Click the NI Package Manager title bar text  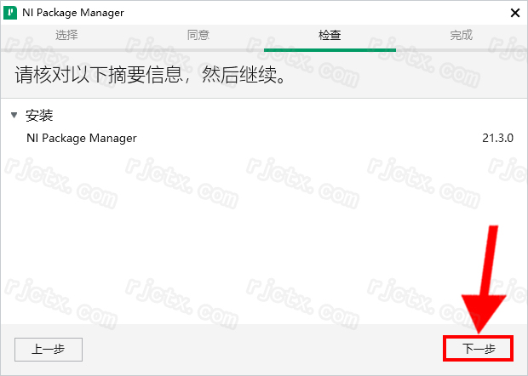tap(73, 13)
